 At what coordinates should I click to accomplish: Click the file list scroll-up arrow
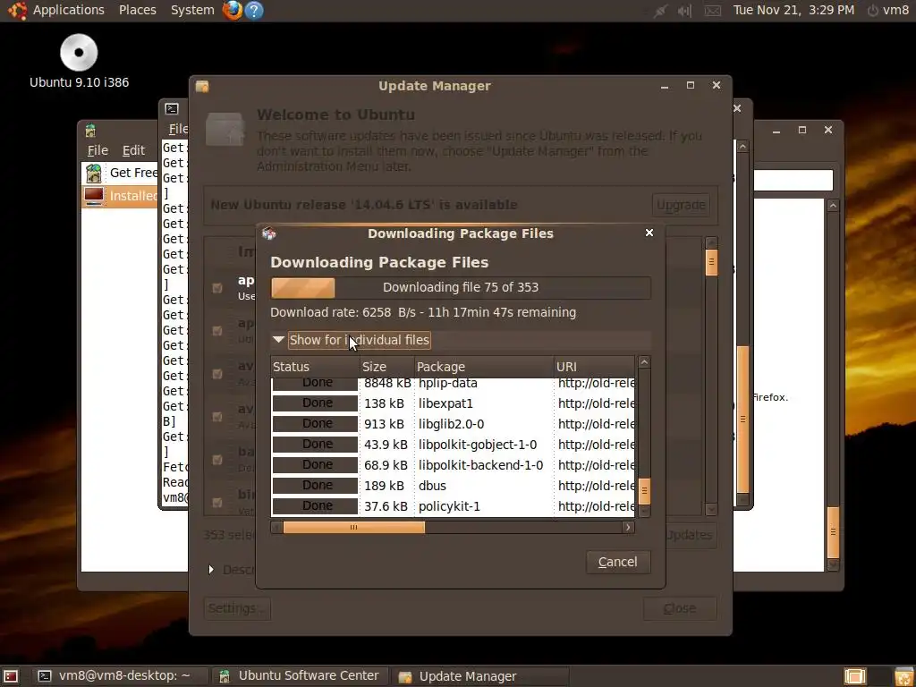[x=644, y=362]
